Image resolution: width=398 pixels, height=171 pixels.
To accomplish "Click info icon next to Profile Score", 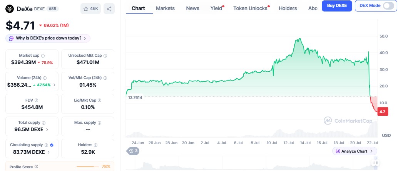I will [x=36, y=167].
